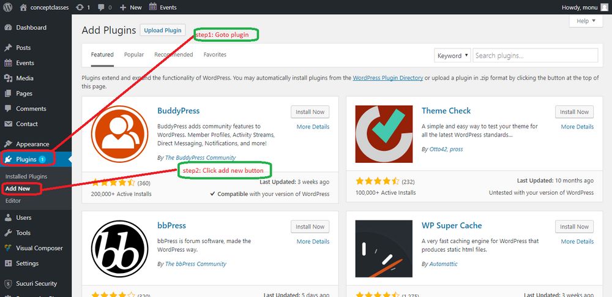Click the monu user avatar
Viewport: 612px width, 297px height.
tap(604, 7)
